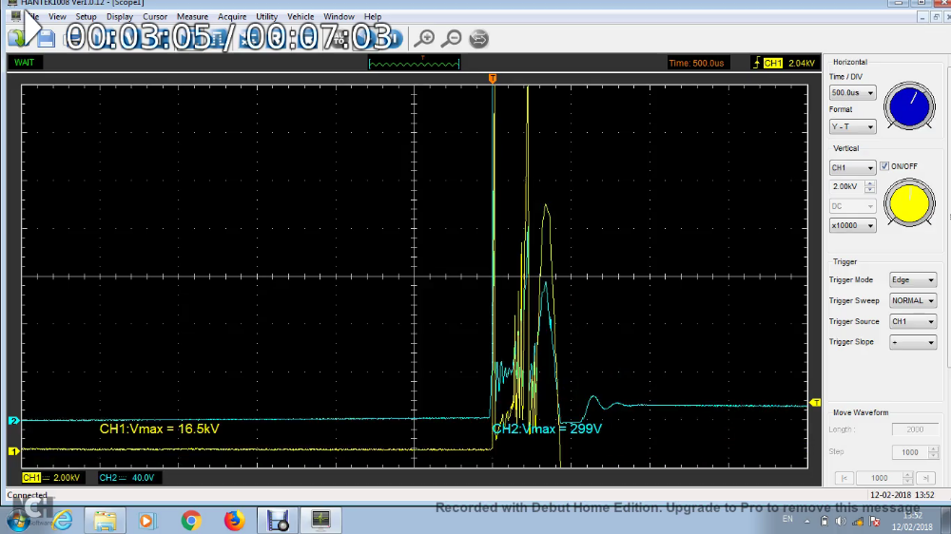Viewport: 951px width, 534px height.
Task: Open the Acquire menu
Action: coord(232,17)
